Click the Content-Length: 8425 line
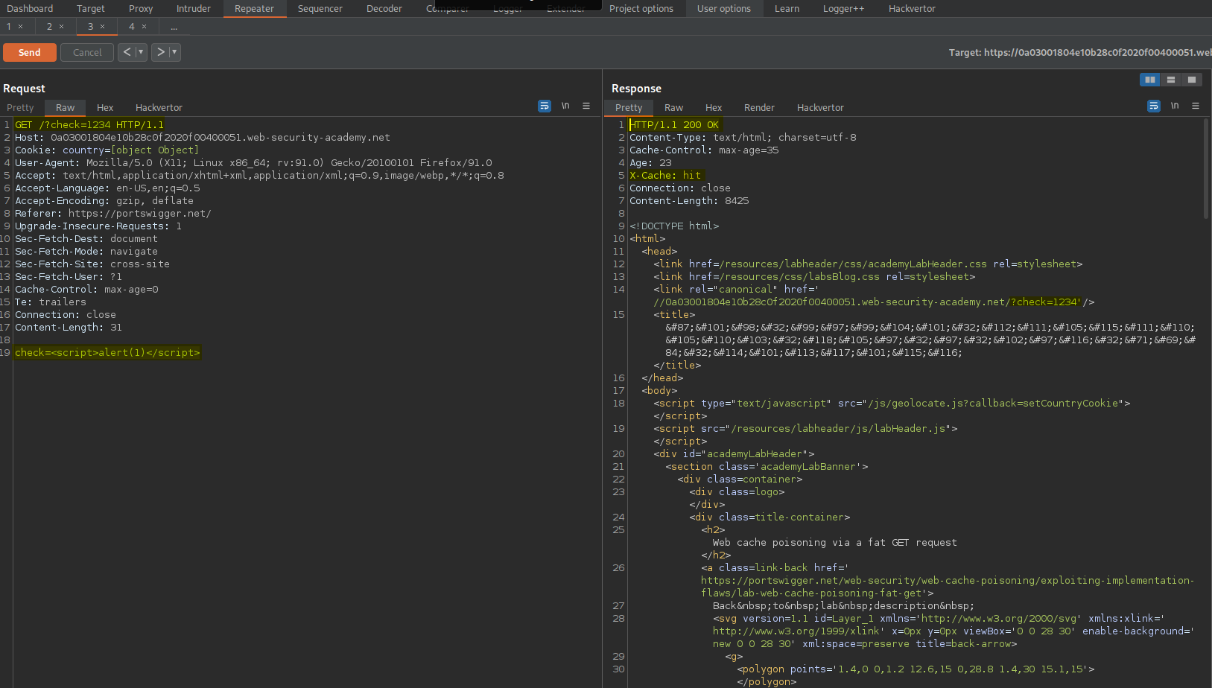The height and width of the screenshot is (688, 1212). coord(689,201)
